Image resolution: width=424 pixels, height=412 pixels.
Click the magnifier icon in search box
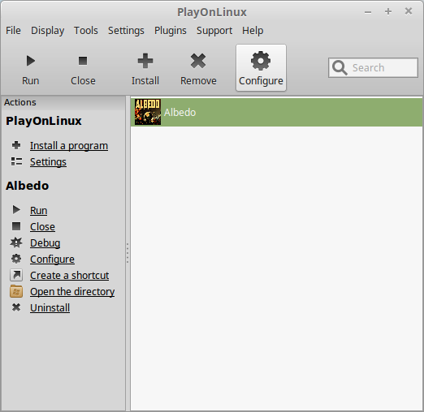340,67
